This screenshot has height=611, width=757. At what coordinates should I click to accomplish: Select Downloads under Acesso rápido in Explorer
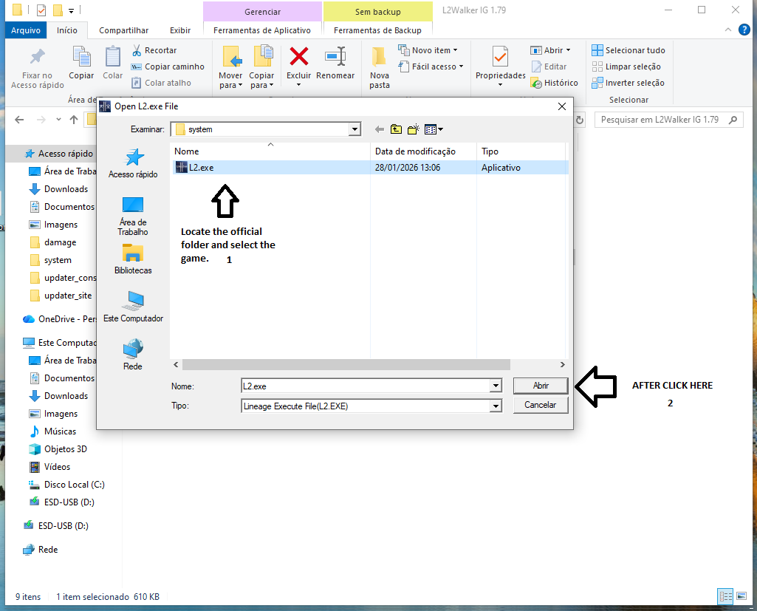(59, 189)
